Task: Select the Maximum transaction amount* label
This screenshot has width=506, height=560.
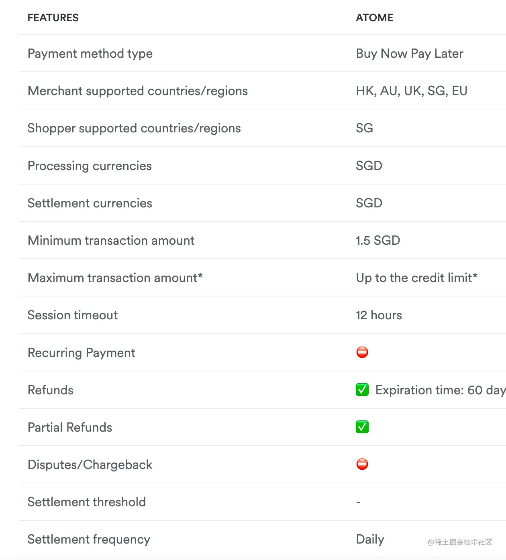Action: (115, 278)
